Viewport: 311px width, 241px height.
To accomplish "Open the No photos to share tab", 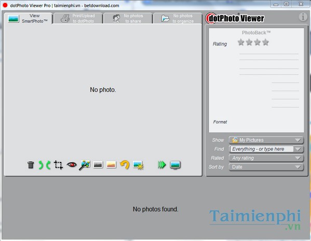I will [x=128, y=19].
